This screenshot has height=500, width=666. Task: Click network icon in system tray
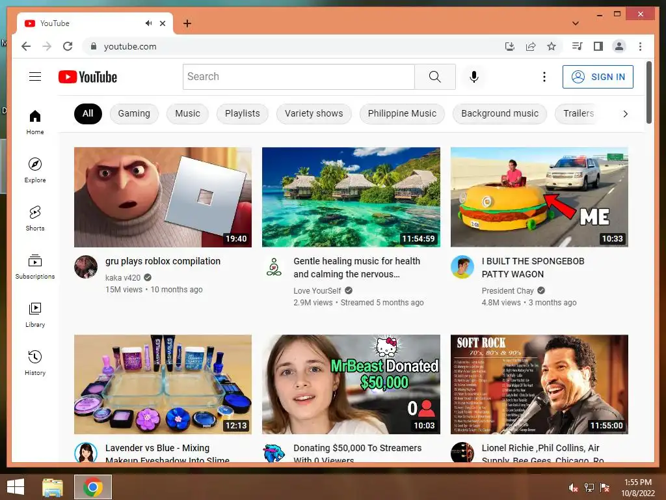pos(589,487)
